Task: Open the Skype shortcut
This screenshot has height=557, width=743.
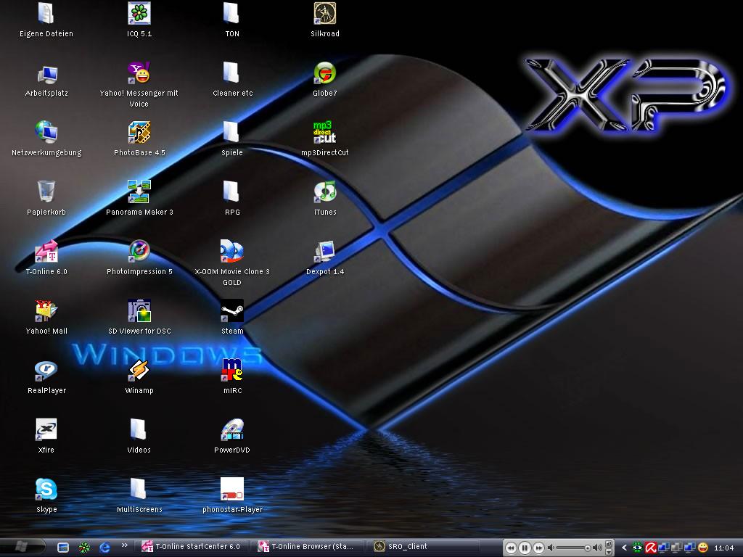Action: point(46,490)
